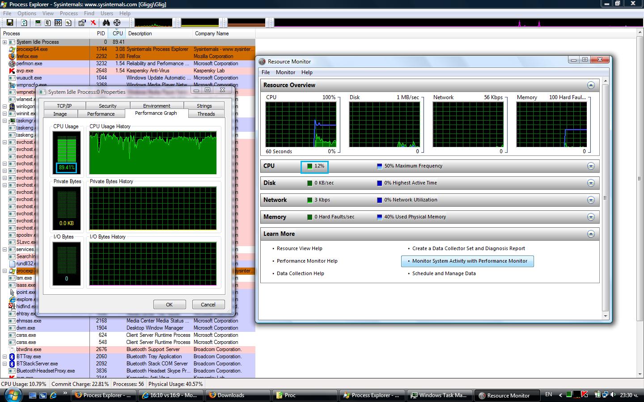644x402 pixels.
Task: Collapse the BTTray.exe tree node
Action: (x=4, y=356)
